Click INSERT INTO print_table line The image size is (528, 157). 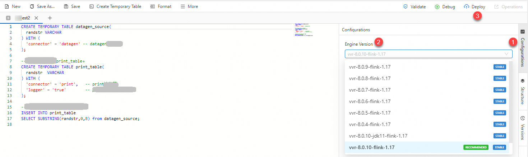pyautogui.click(x=48, y=113)
